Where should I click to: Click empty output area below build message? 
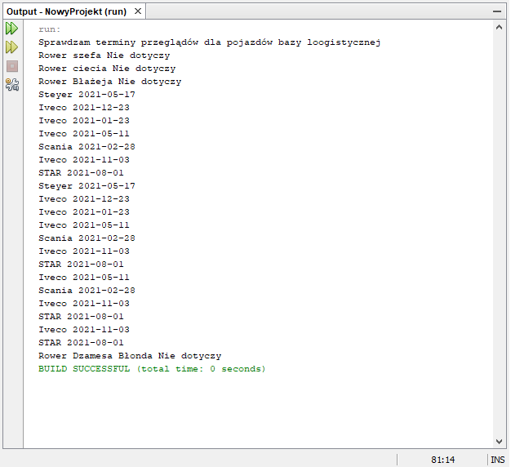coord(245,408)
